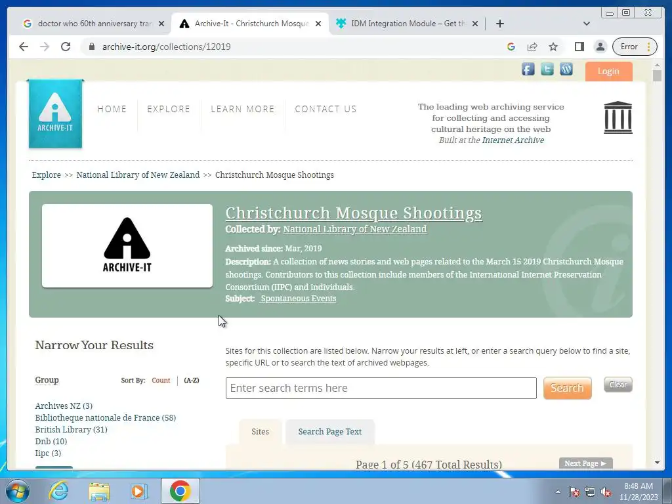The width and height of the screenshot is (672, 504).
Task: Click the Archive-It collection thumbnail image
Action: [x=127, y=245]
